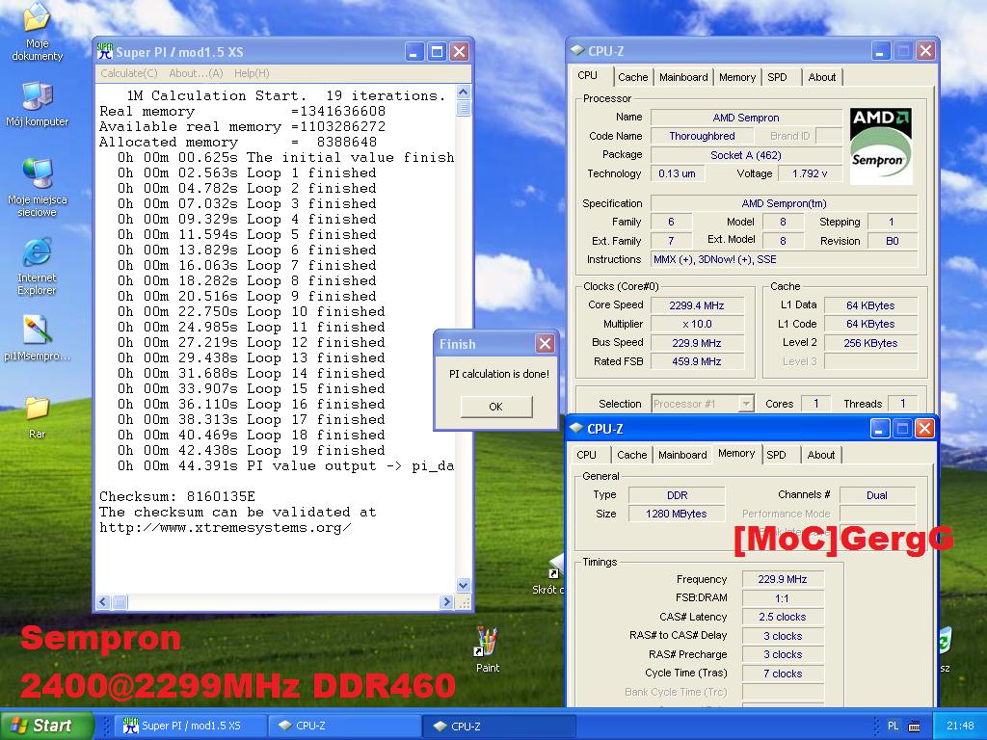Image resolution: width=987 pixels, height=740 pixels.
Task: Click the PL language indicator in tray
Action: tap(893, 727)
